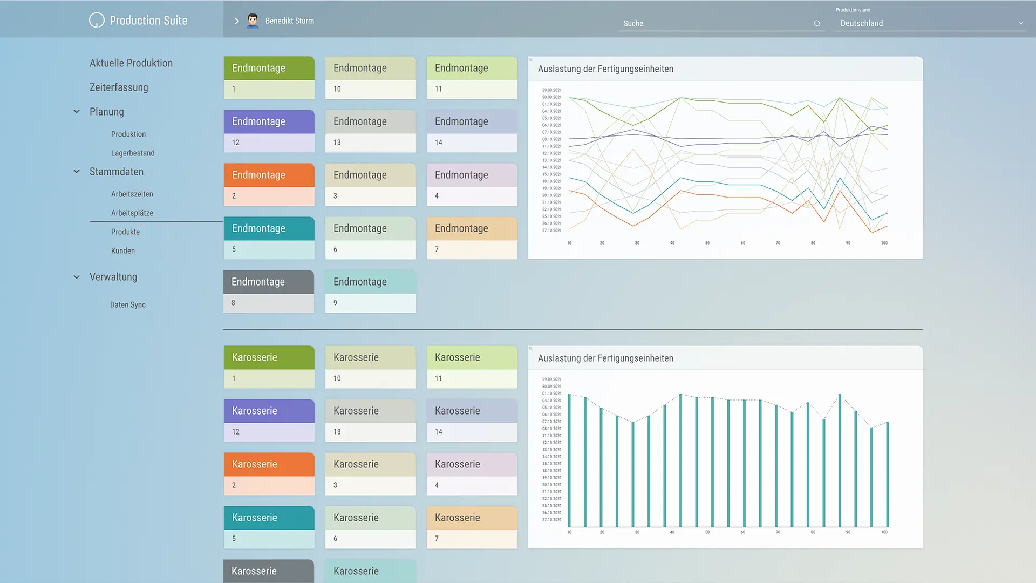
Task: Select the teal Karosserie 5 tile
Action: pos(269,527)
